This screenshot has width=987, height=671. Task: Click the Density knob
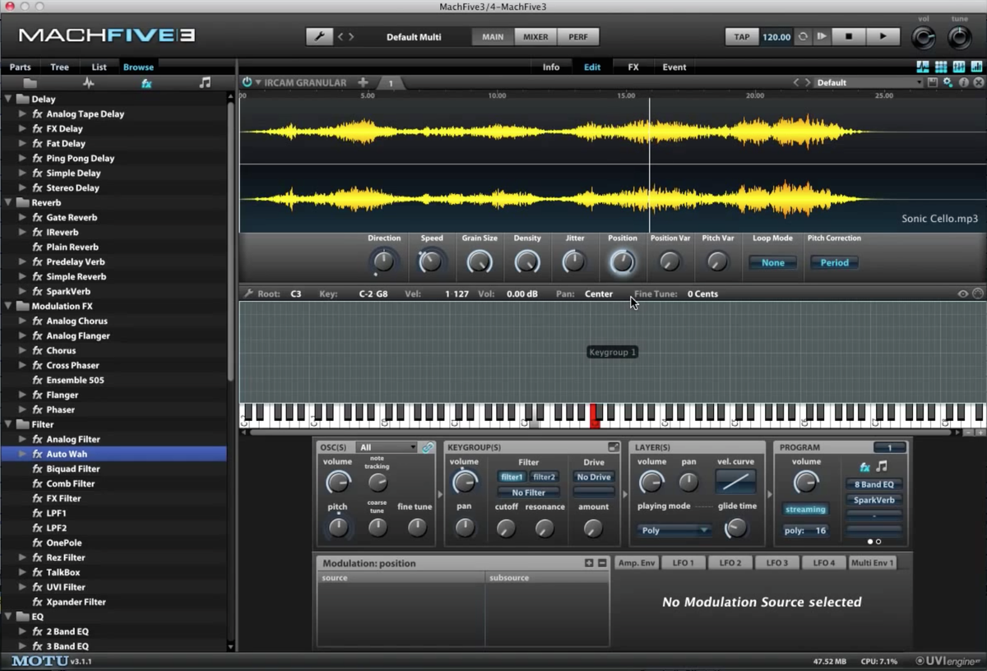527,262
